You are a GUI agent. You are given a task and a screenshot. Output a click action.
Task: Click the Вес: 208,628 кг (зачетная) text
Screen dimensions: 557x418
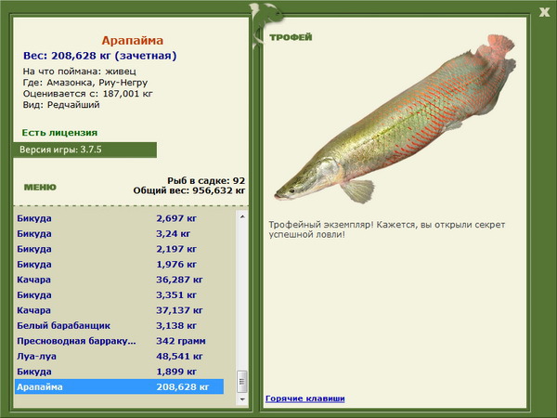(100, 56)
